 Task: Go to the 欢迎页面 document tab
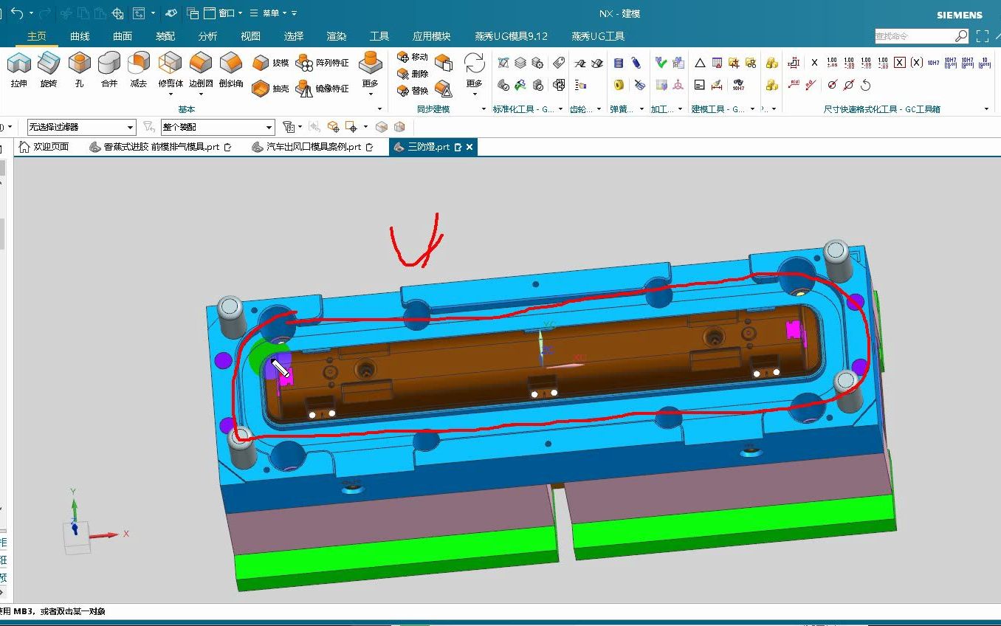tap(44, 147)
